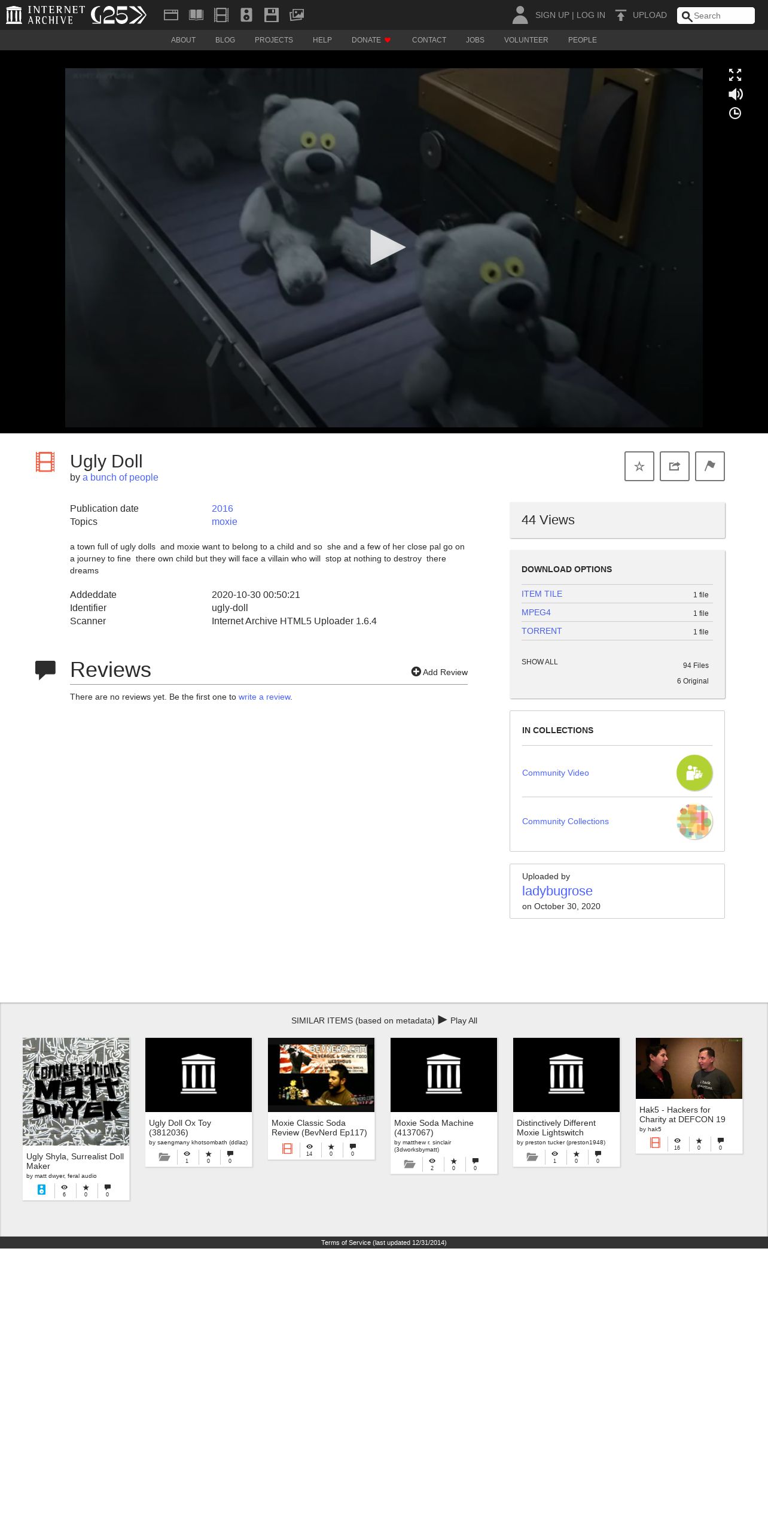
Task: Click the 'hak5' author link
Action: click(654, 1129)
